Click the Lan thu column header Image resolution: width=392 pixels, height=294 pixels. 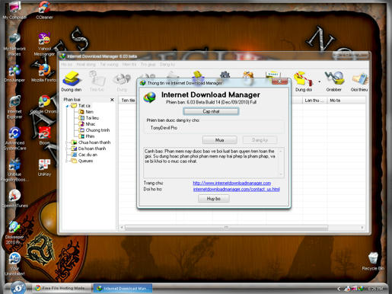314,101
